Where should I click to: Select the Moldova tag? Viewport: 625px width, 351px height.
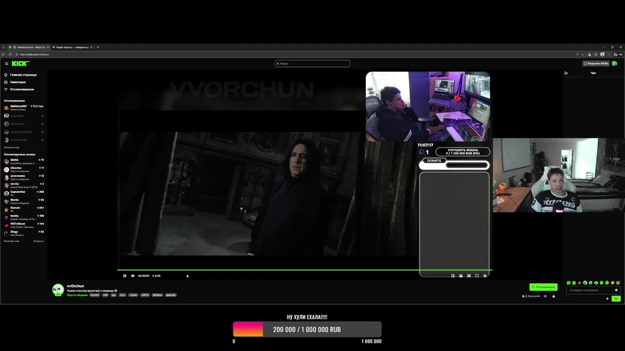click(x=157, y=295)
